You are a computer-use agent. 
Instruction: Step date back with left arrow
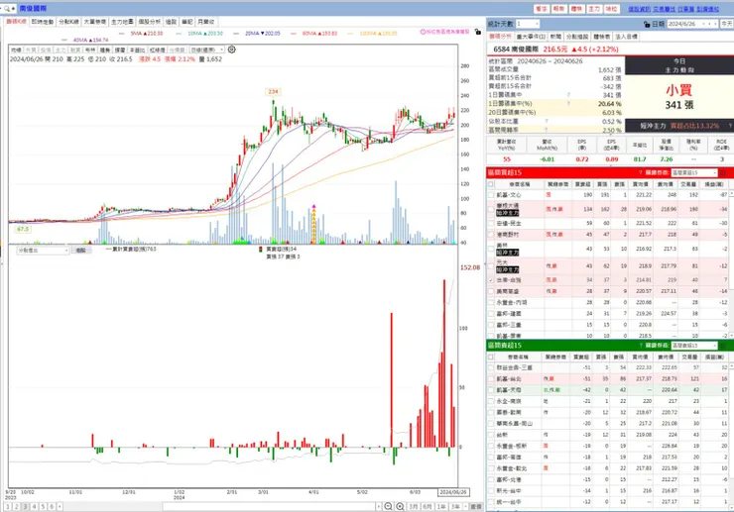click(x=709, y=24)
